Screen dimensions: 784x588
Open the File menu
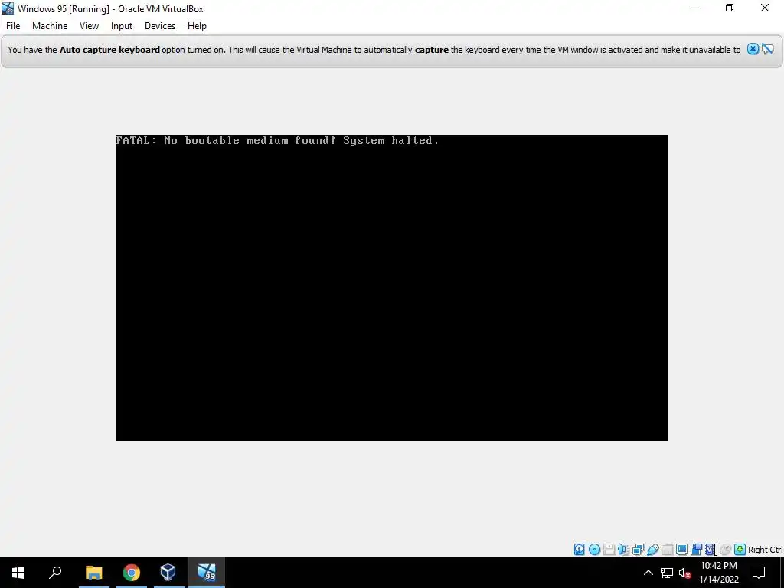13,26
